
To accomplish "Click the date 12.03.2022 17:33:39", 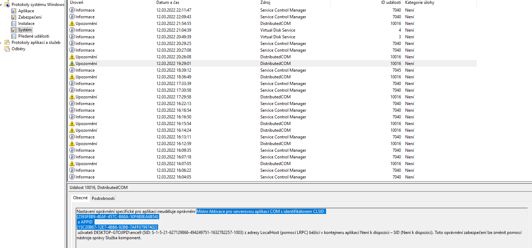I will pos(174,84).
